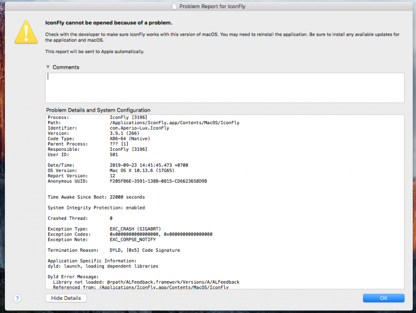Viewport: 416px width, 313px height.
Task: Collapse the Comments disclosure triangle
Action: (x=48, y=67)
